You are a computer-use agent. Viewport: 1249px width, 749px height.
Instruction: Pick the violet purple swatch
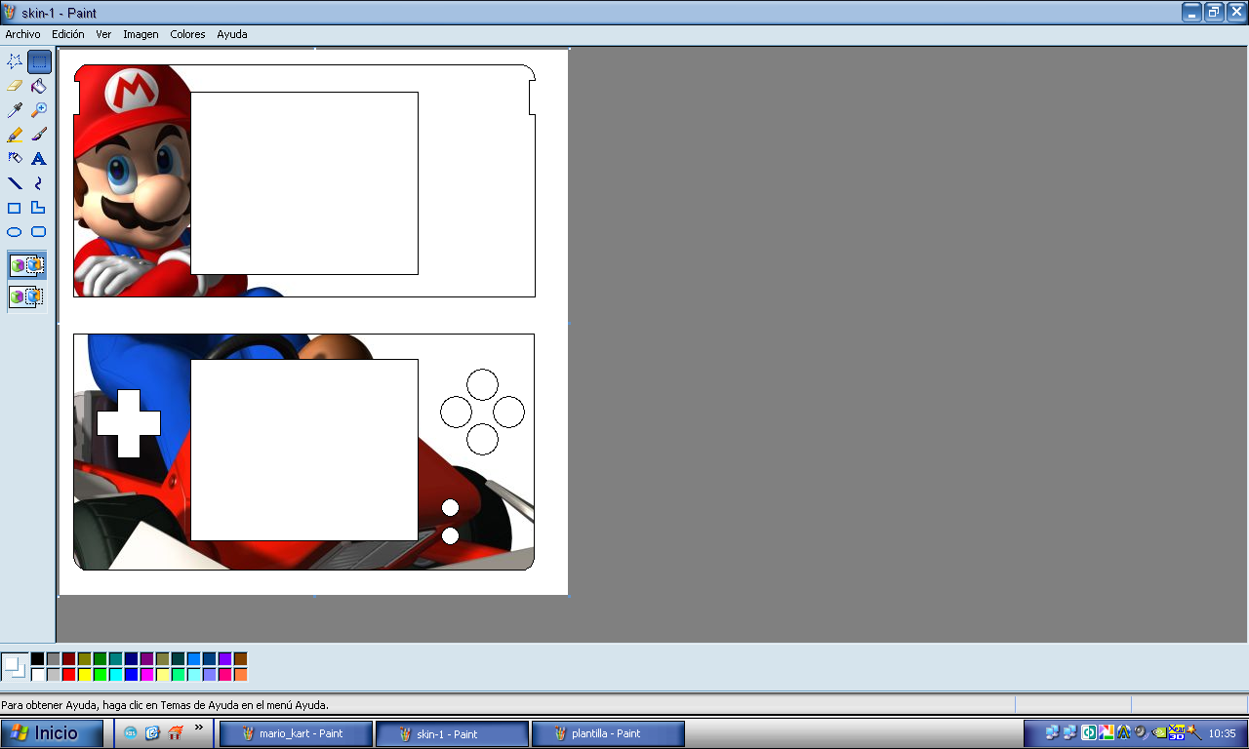(225, 659)
